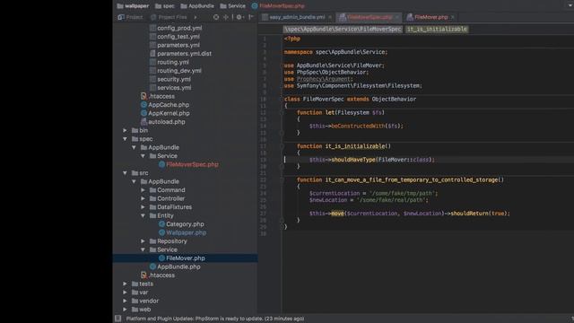Screen dimensions: 574x323
Task: Click the unused Prophecy\Argument import
Action: click(x=325, y=79)
